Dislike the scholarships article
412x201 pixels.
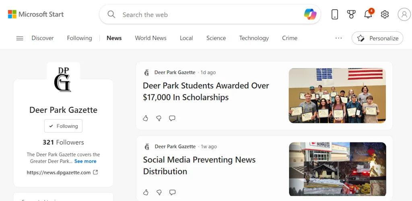click(x=159, y=118)
